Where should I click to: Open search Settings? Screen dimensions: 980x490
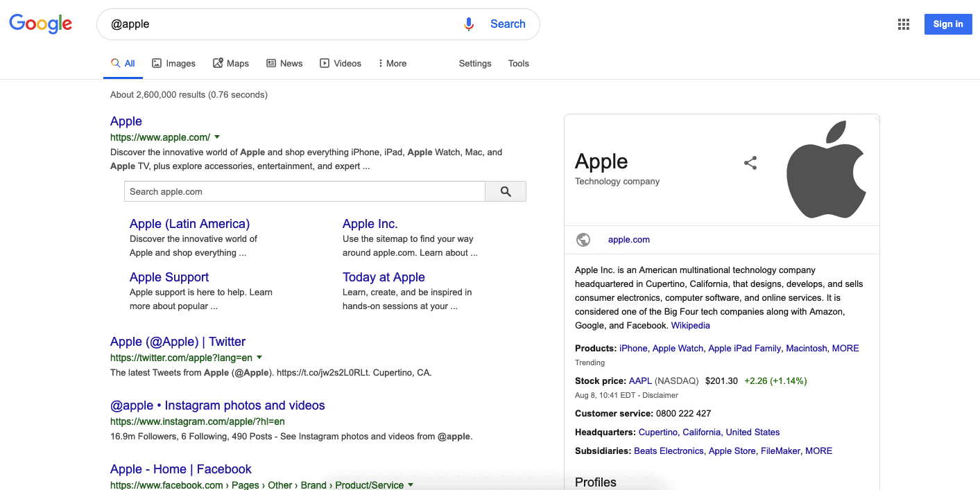[x=474, y=62]
